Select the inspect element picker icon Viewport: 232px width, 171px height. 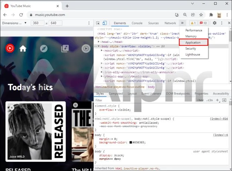98,23
